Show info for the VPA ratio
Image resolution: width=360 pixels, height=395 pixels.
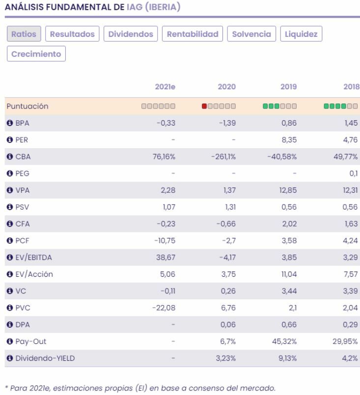(x=9, y=190)
